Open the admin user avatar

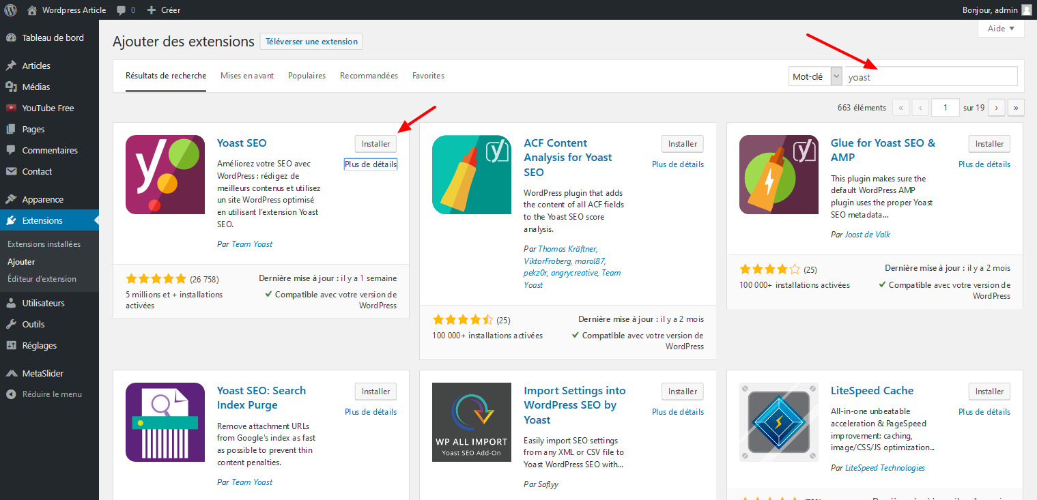[x=1026, y=10]
